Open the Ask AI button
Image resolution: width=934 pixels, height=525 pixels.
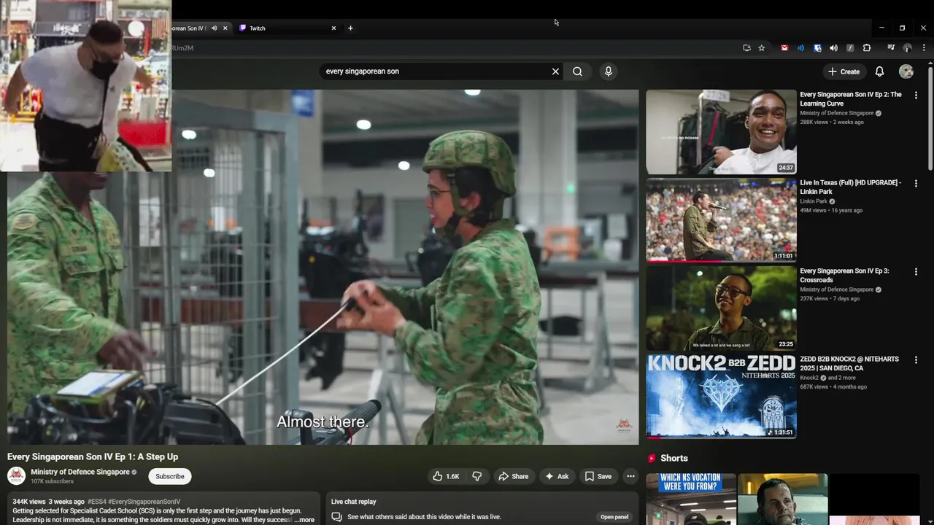pyautogui.click(x=557, y=476)
